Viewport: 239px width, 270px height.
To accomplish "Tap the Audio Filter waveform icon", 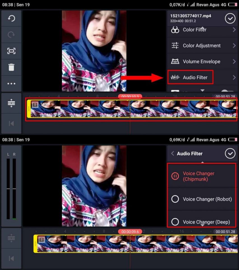I will point(175,77).
